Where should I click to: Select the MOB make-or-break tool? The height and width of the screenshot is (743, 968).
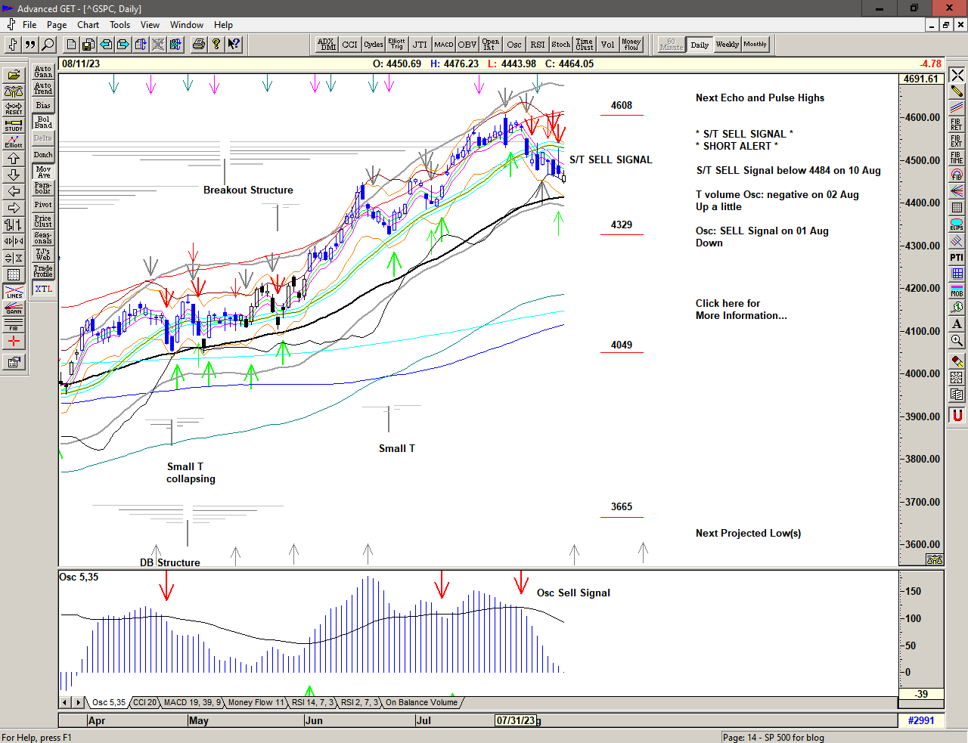pos(957,290)
